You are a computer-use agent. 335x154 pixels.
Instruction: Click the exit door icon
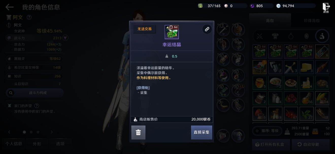(326, 8)
